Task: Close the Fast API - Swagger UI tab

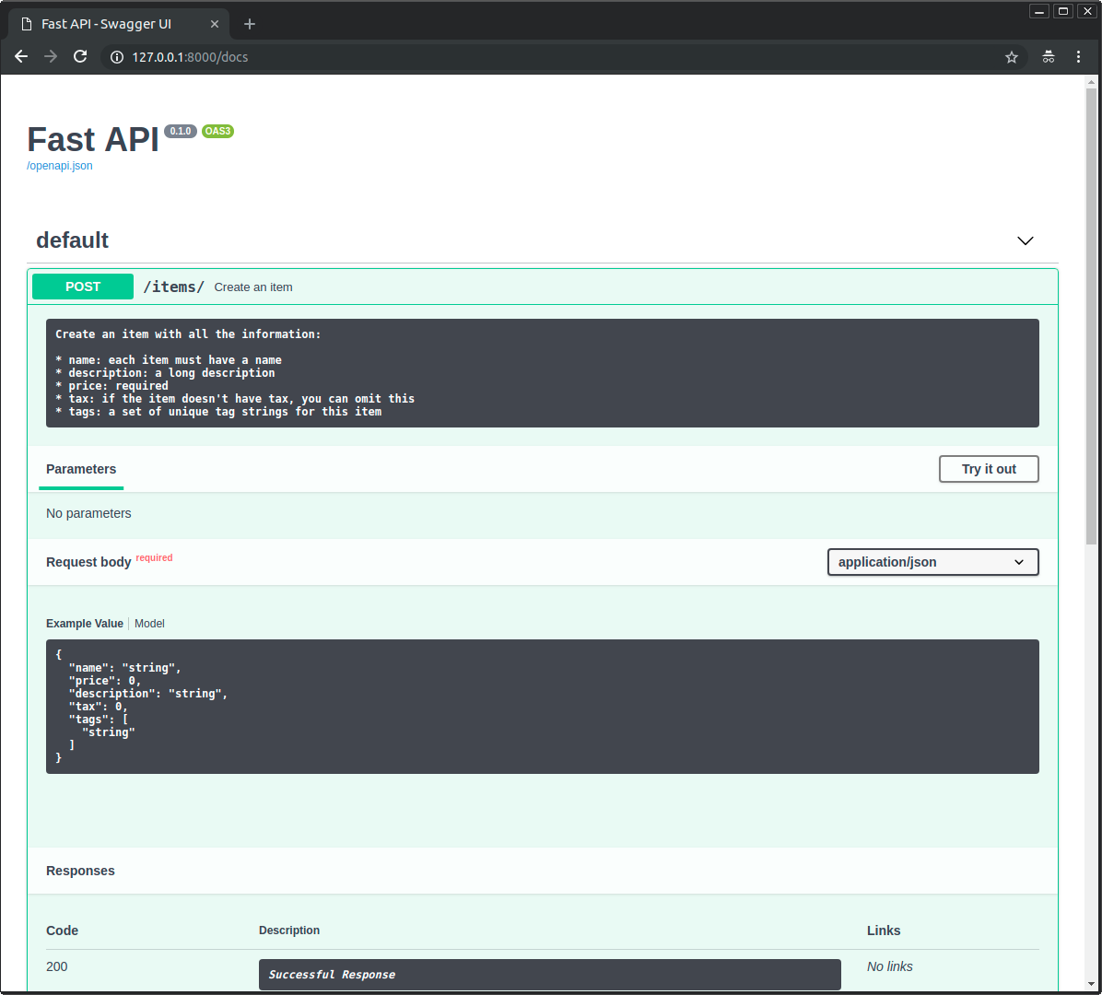Action: 215,24
